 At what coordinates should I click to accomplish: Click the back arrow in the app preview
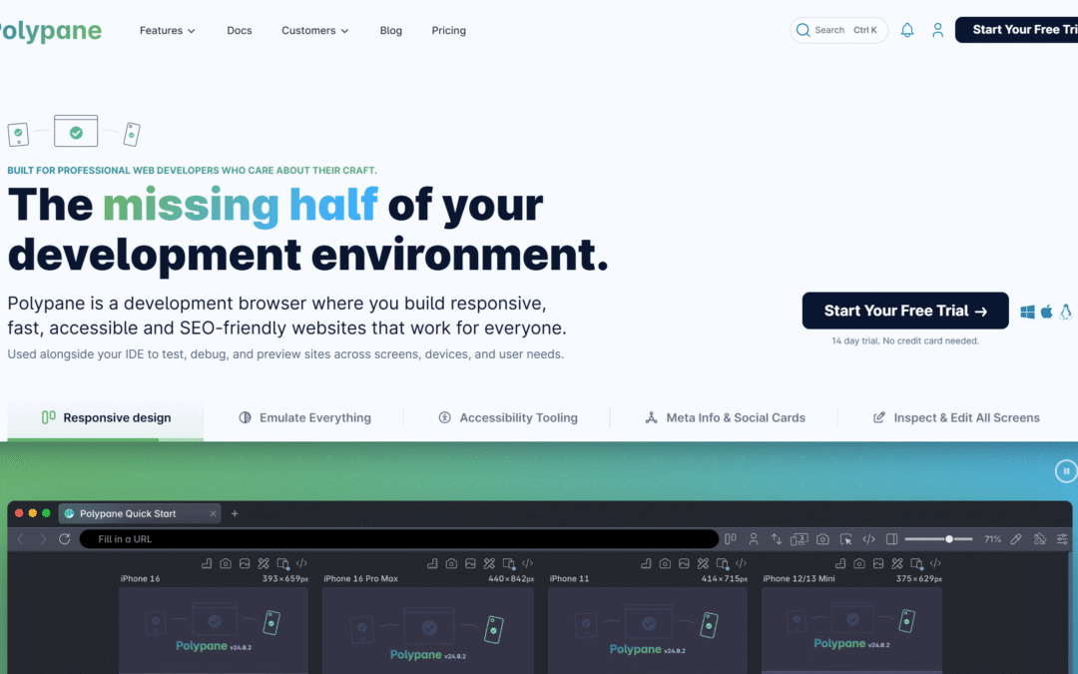(x=20, y=539)
